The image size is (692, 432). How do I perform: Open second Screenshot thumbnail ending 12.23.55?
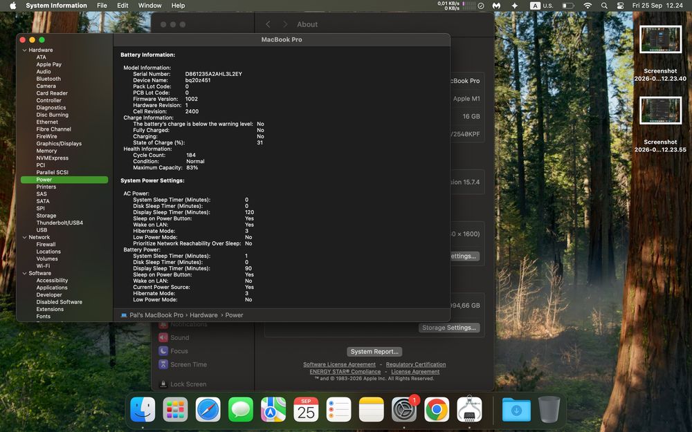[660, 110]
